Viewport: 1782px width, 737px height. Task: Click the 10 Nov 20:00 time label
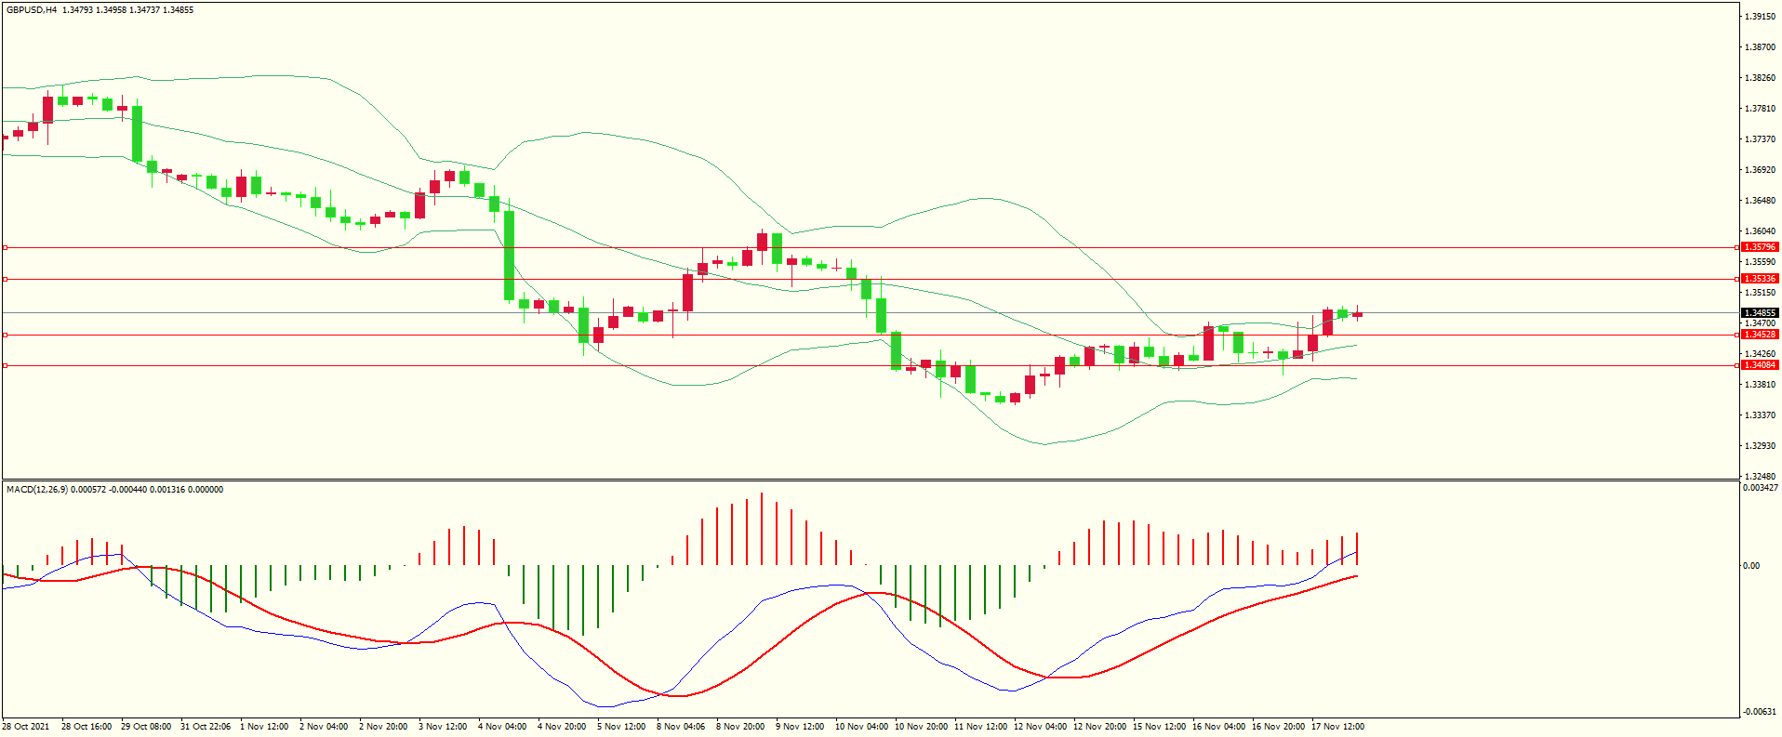[x=922, y=727]
